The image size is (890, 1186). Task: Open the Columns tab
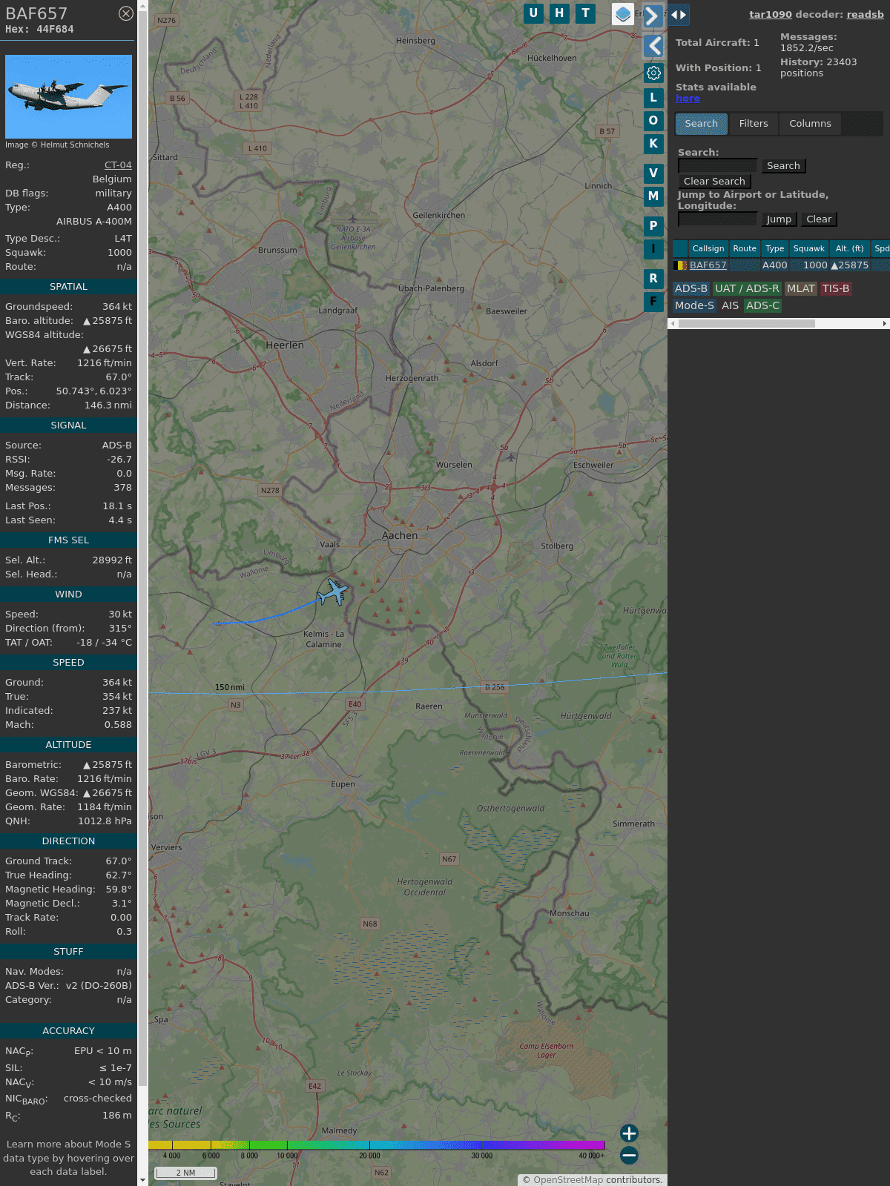[x=810, y=124]
